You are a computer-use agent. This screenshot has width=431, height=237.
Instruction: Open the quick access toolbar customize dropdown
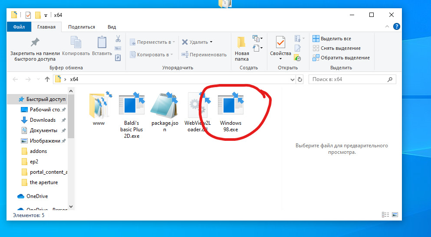[x=46, y=15]
